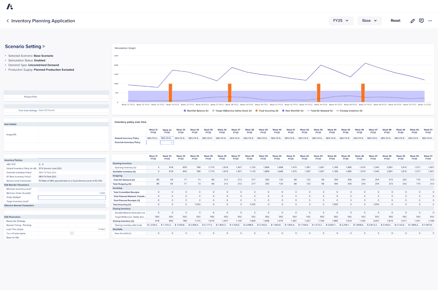The height and width of the screenshot is (290, 438).
Task: Click the Target RQService: Safety Stock legend marker
Action: [214, 111]
